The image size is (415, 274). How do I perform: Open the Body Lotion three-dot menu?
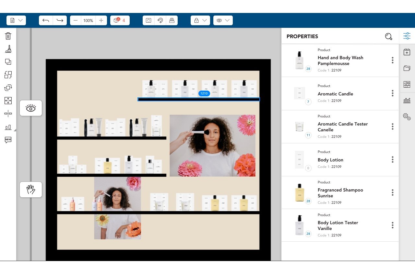393,159
